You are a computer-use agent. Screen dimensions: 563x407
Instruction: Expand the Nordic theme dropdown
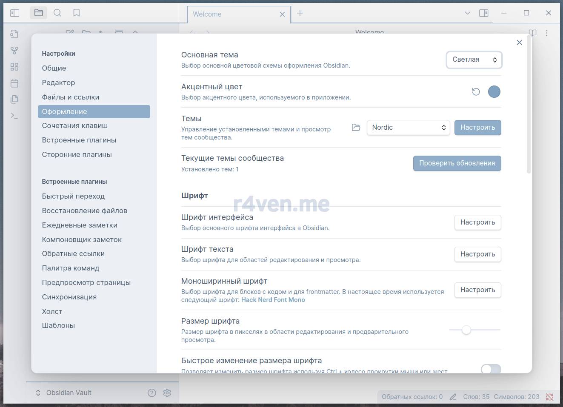[408, 127]
